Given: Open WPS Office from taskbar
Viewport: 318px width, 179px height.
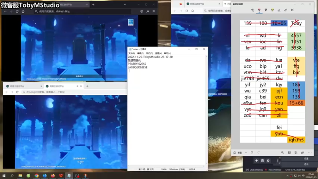Looking at the screenshot, I should pyautogui.click(x=61, y=175).
